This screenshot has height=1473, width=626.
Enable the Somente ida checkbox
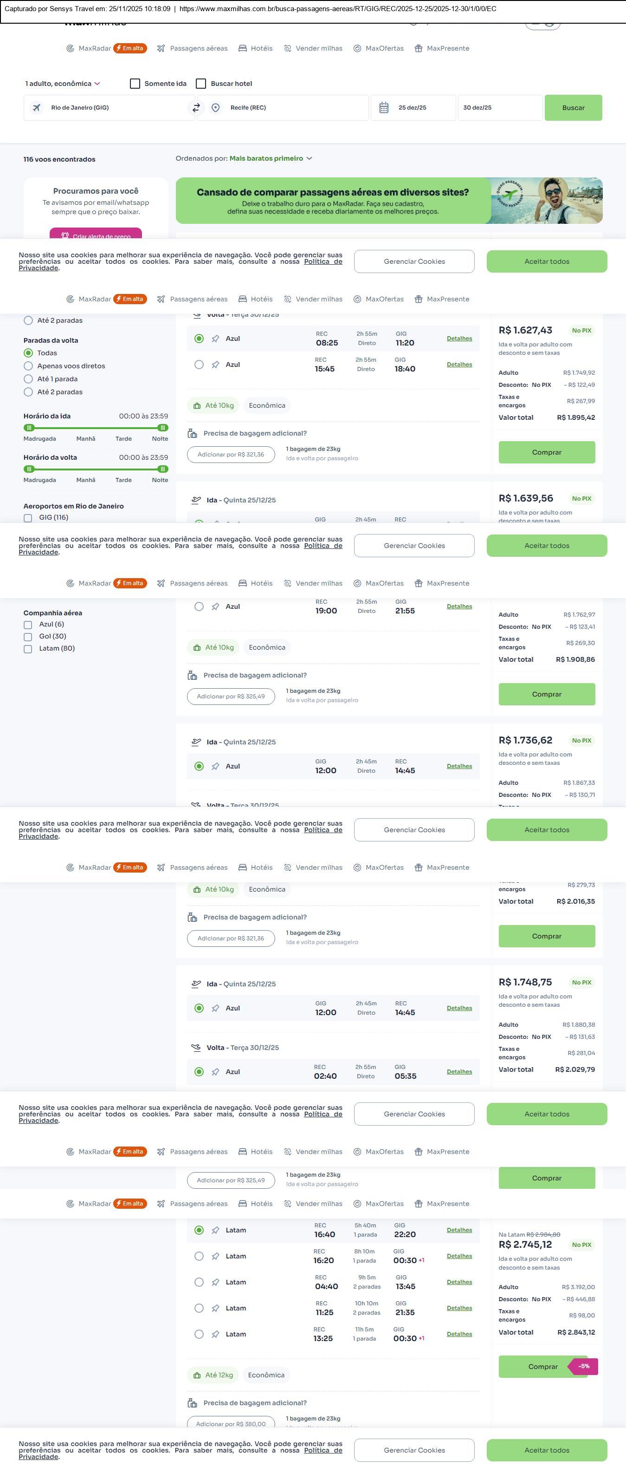pos(136,84)
